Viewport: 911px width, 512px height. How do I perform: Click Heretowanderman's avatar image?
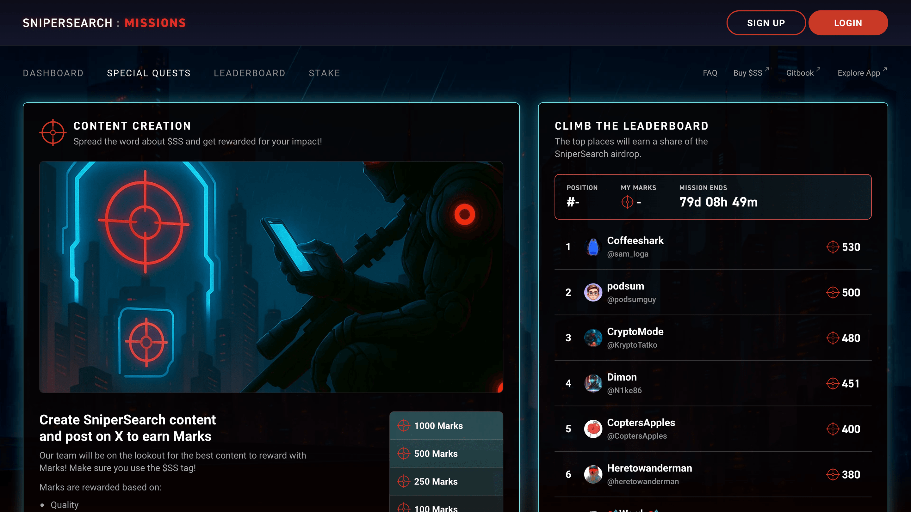pyautogui.click(x=593, y=474)
